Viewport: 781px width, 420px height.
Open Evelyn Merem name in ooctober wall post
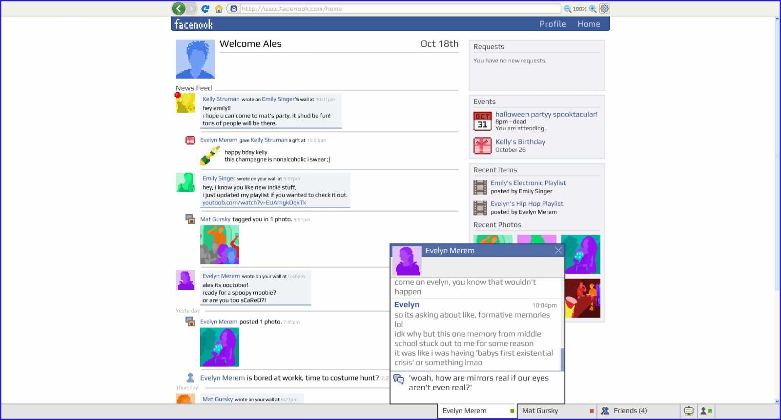point(221,276)
